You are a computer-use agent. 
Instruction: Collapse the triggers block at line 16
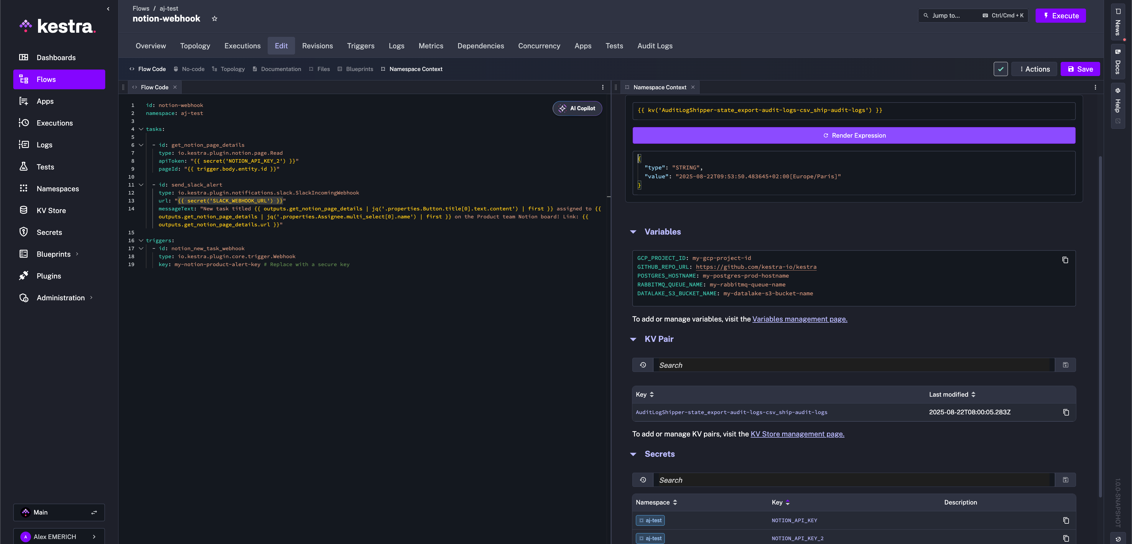[x=141, y=240]
